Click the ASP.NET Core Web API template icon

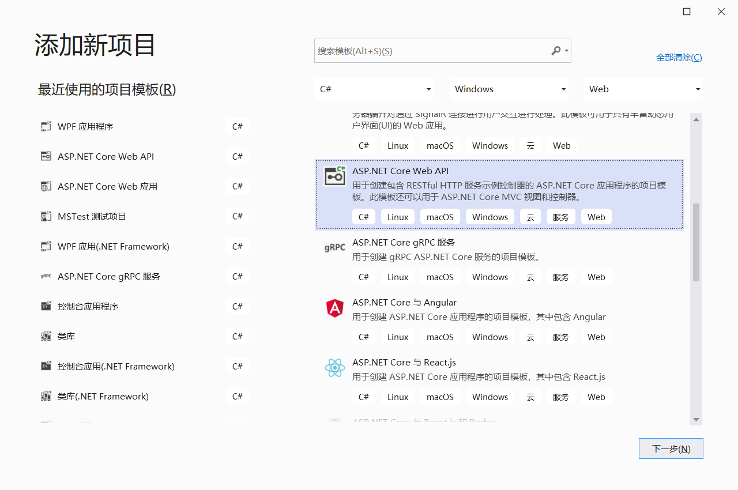[335, 176]
